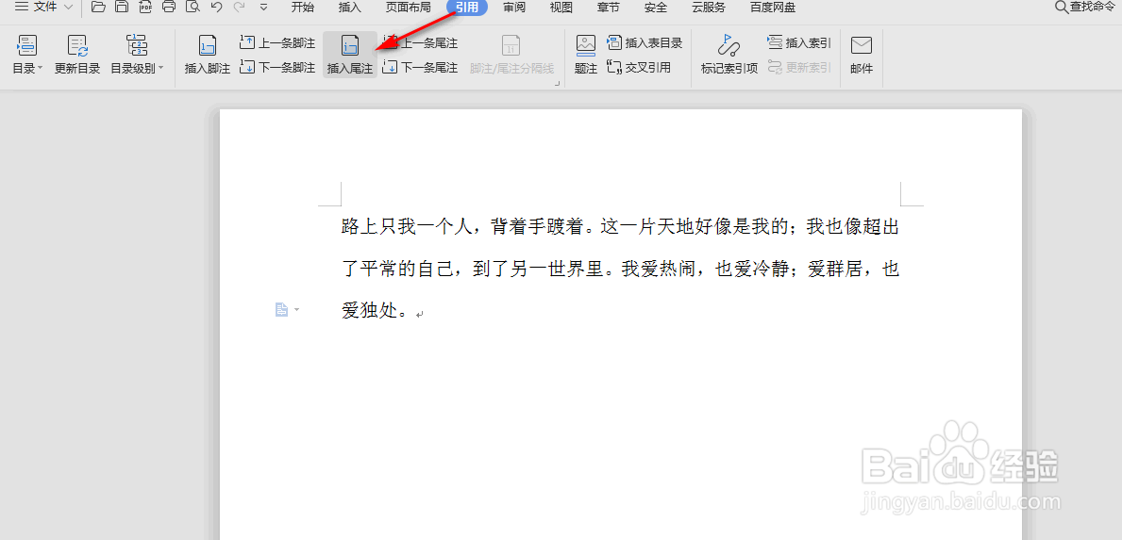Open the 云服务 tab

pos(709,8)
